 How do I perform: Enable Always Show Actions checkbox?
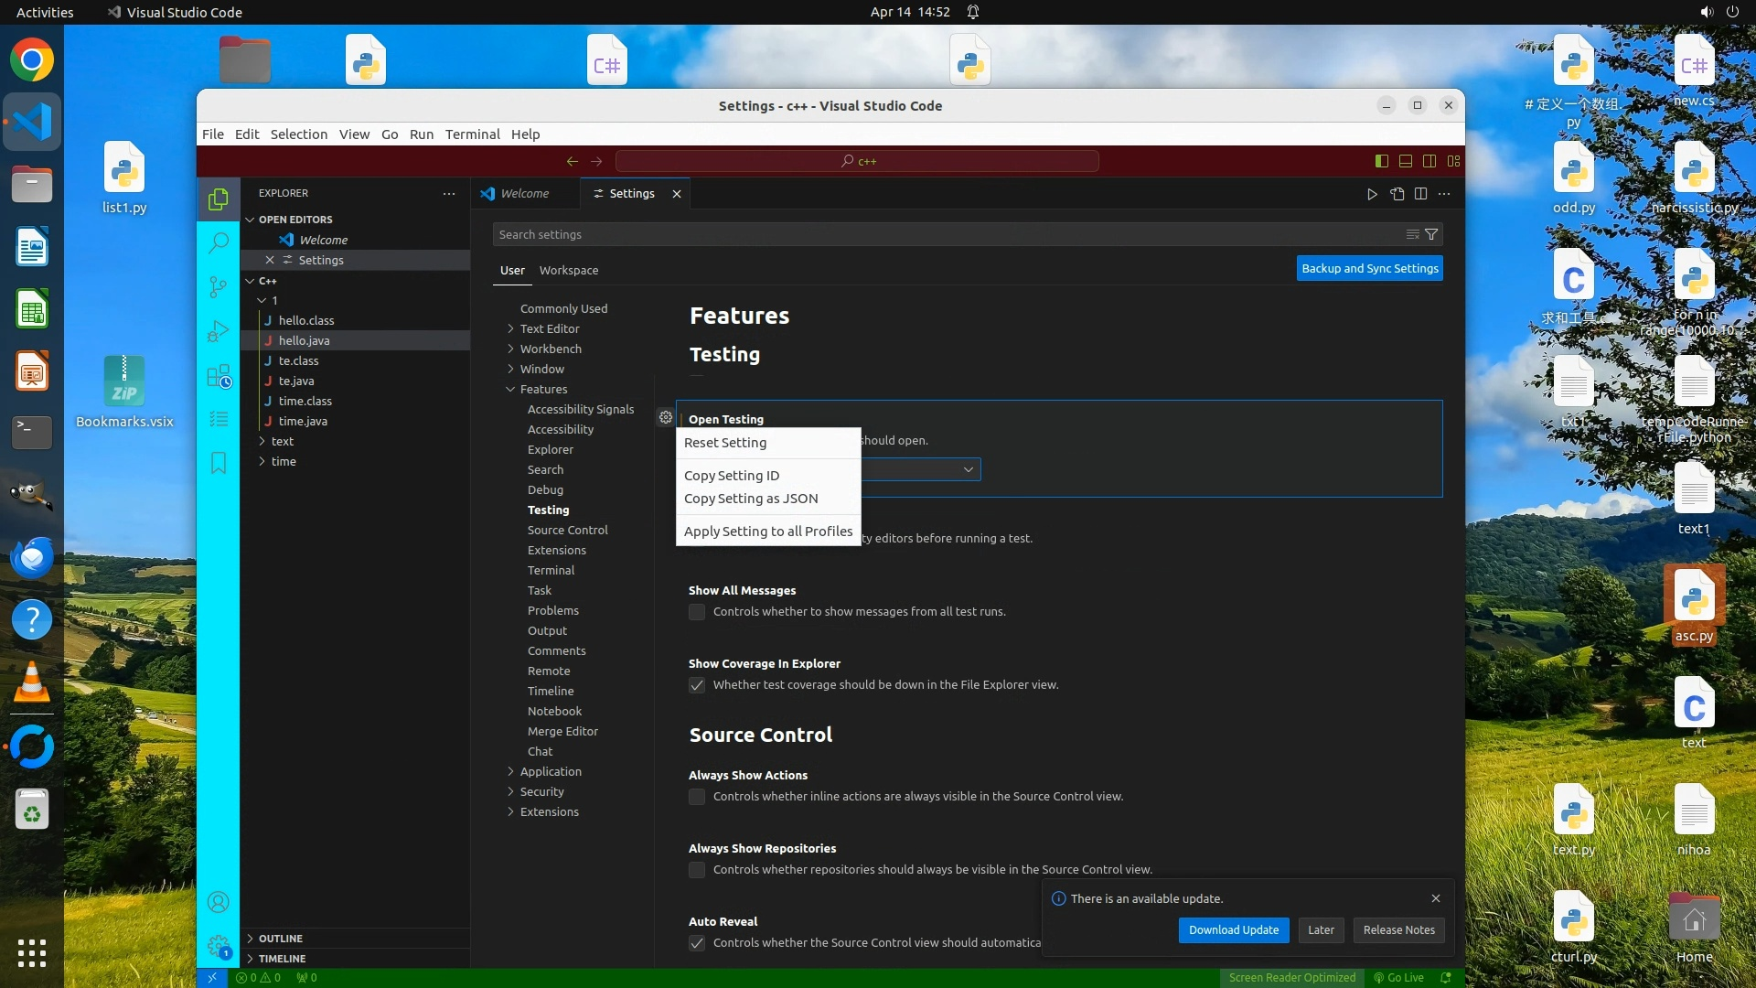[697, 797]
